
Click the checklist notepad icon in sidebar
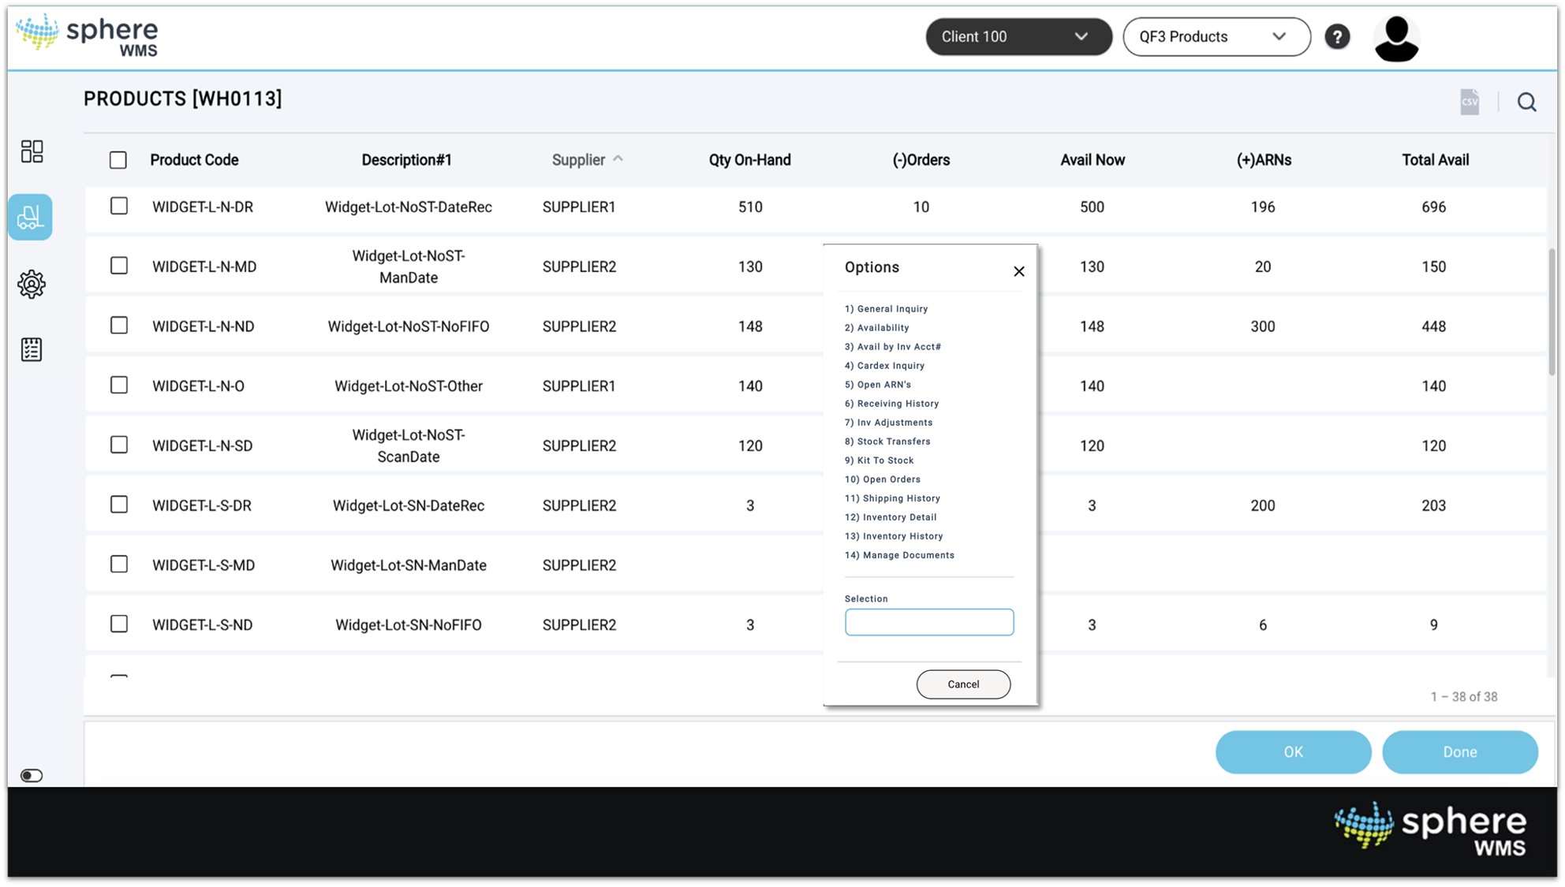pyautogui.click(x=32, y=349)
